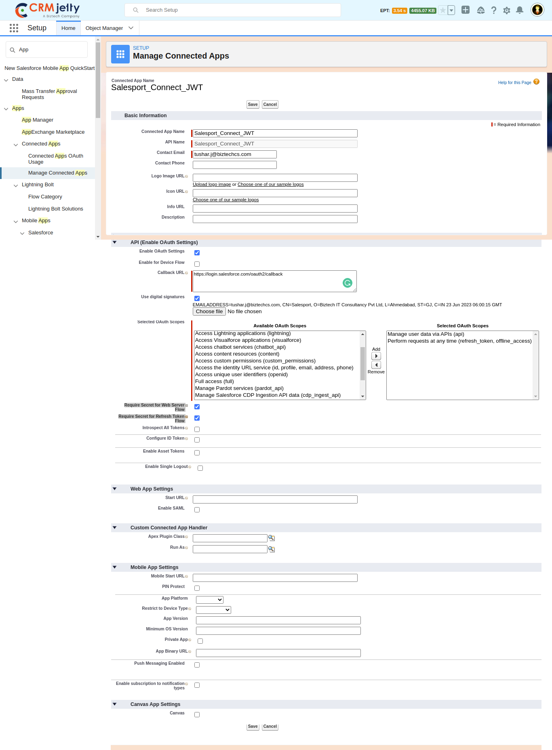Switch to the Object Manager tab
This screenshot has width=552, height=750.
104,28
